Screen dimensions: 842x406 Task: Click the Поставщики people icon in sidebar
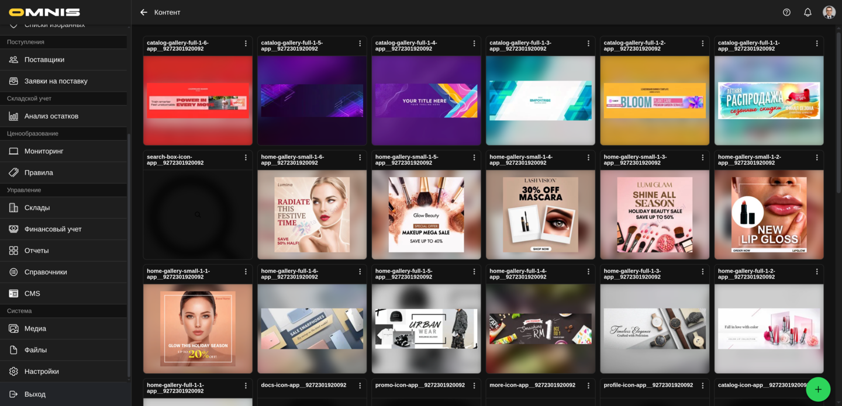(13, 60)
